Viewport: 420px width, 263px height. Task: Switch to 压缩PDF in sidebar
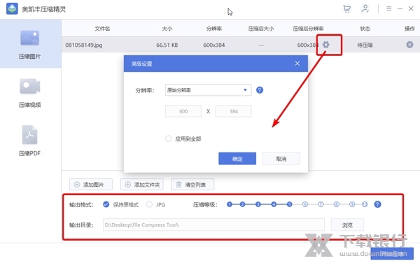[x=29, y=141]
